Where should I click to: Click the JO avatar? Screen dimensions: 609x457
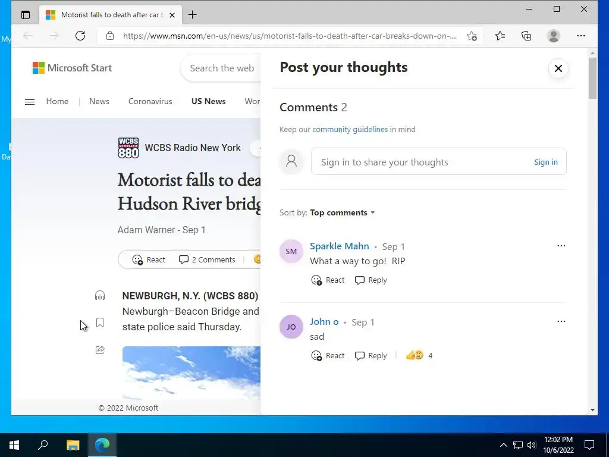(291, 327)
